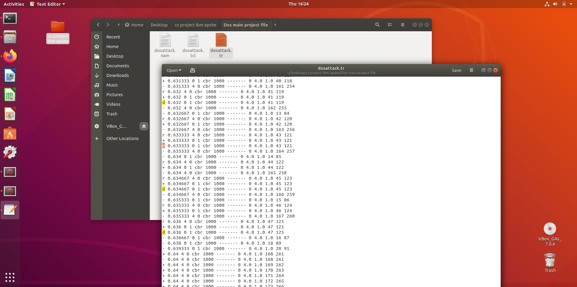Image resolution: width=577 pixels, height=287 pixels.
Task: Click Activities in the top bar
Action: 14,4
